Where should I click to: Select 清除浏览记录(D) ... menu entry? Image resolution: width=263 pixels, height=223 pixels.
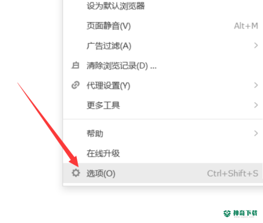(163, 65)
